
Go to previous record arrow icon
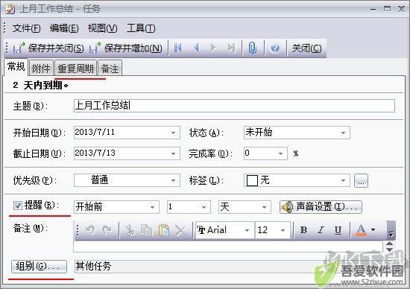click(x=196, y=48)
